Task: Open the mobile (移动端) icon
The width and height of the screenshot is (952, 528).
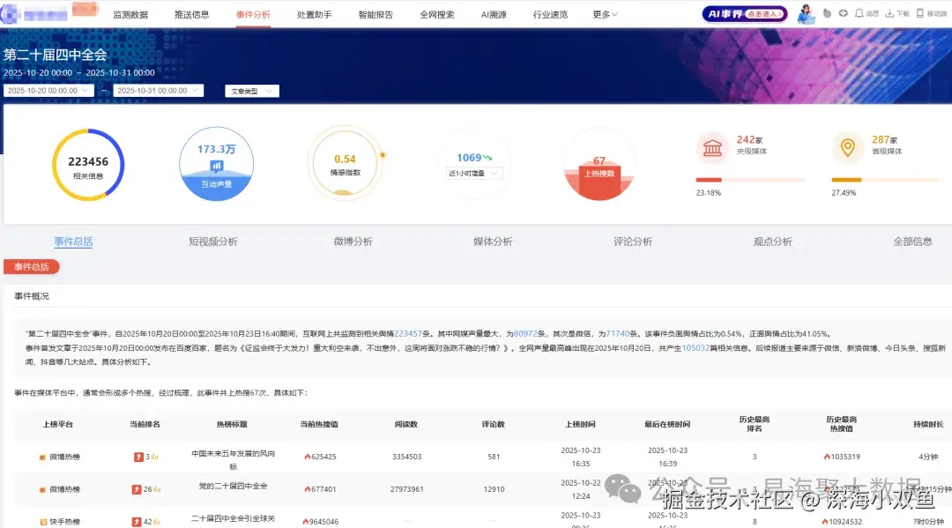Action: tap(921, 12)
